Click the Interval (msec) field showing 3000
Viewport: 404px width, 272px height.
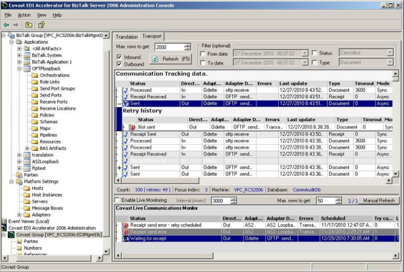221,201
